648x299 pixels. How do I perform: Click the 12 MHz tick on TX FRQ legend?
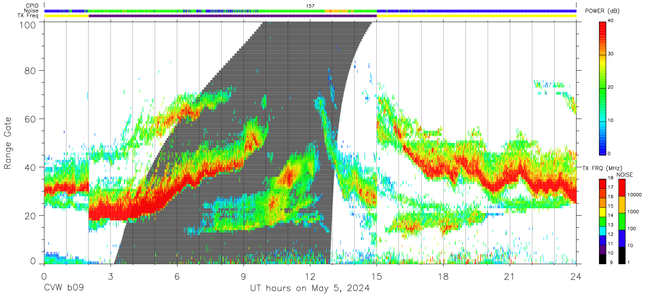611,234
